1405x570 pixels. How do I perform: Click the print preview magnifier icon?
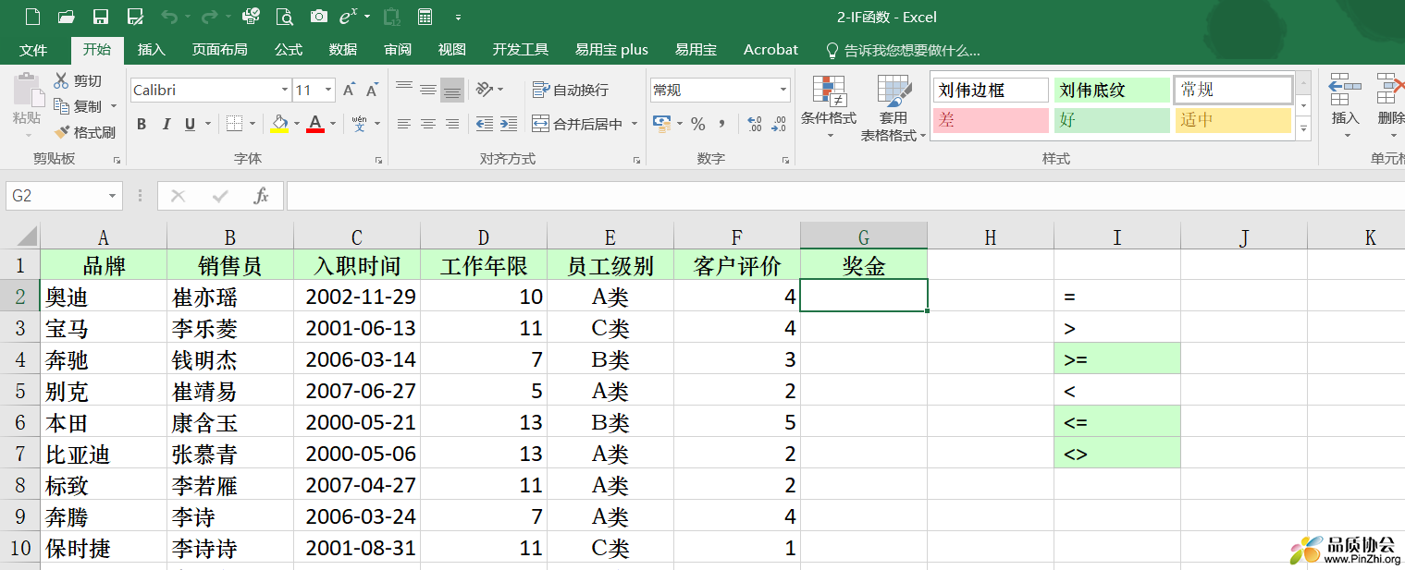tap(285, 17)
